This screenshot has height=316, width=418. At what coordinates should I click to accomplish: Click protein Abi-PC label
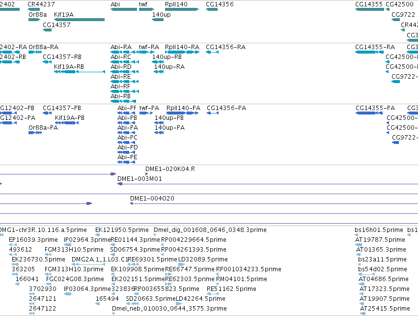[127, 138]
